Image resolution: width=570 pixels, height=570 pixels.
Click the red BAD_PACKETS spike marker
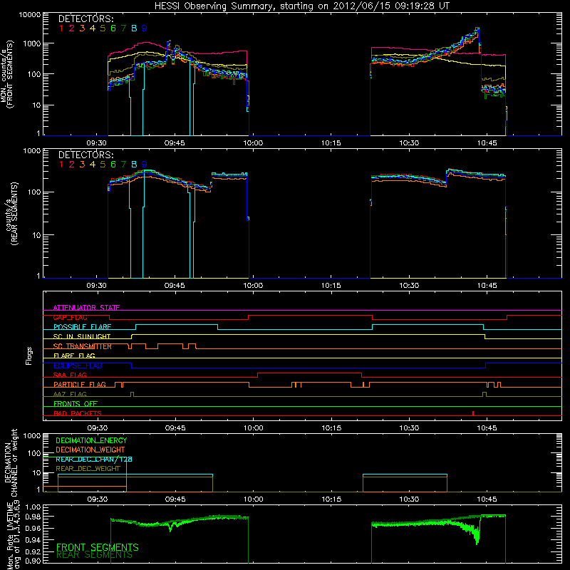click(473, 413)
